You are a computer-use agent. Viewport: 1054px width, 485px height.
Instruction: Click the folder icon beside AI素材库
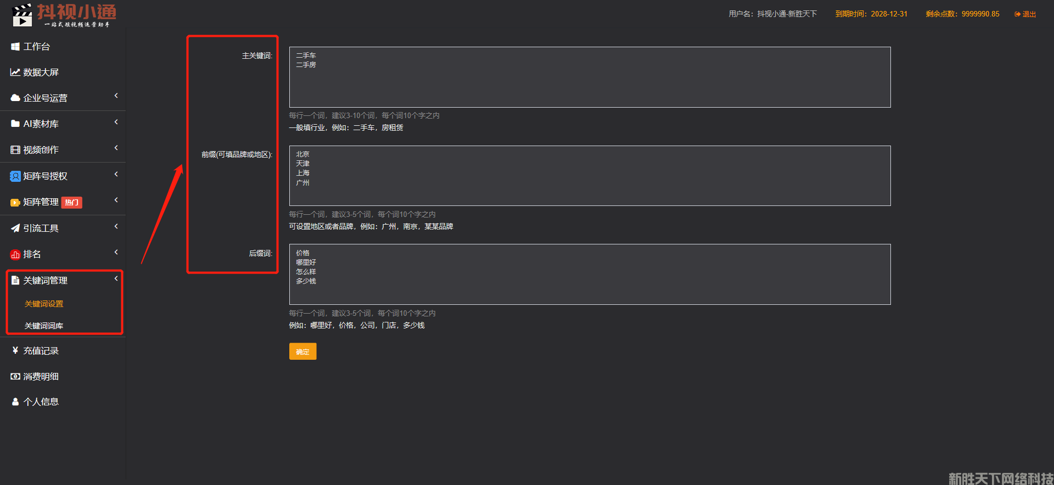click(x=15, y=124)
